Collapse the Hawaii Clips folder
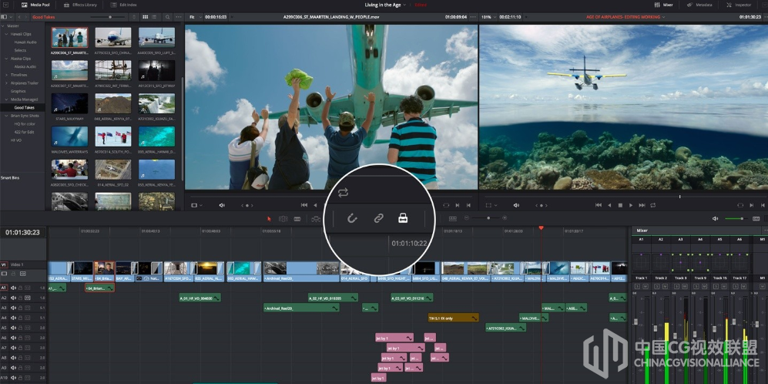This screenshot has width=768, height=384. [7, 34]
